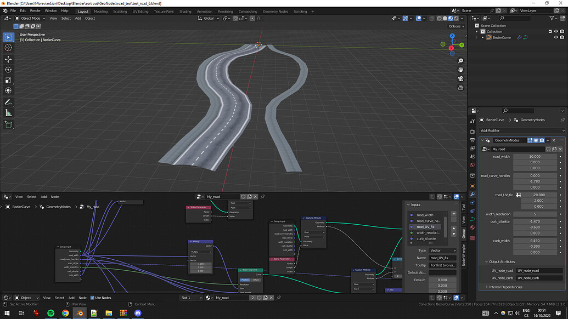Toggle GeometryNodes modifier edit mode display

coord(530,140)
